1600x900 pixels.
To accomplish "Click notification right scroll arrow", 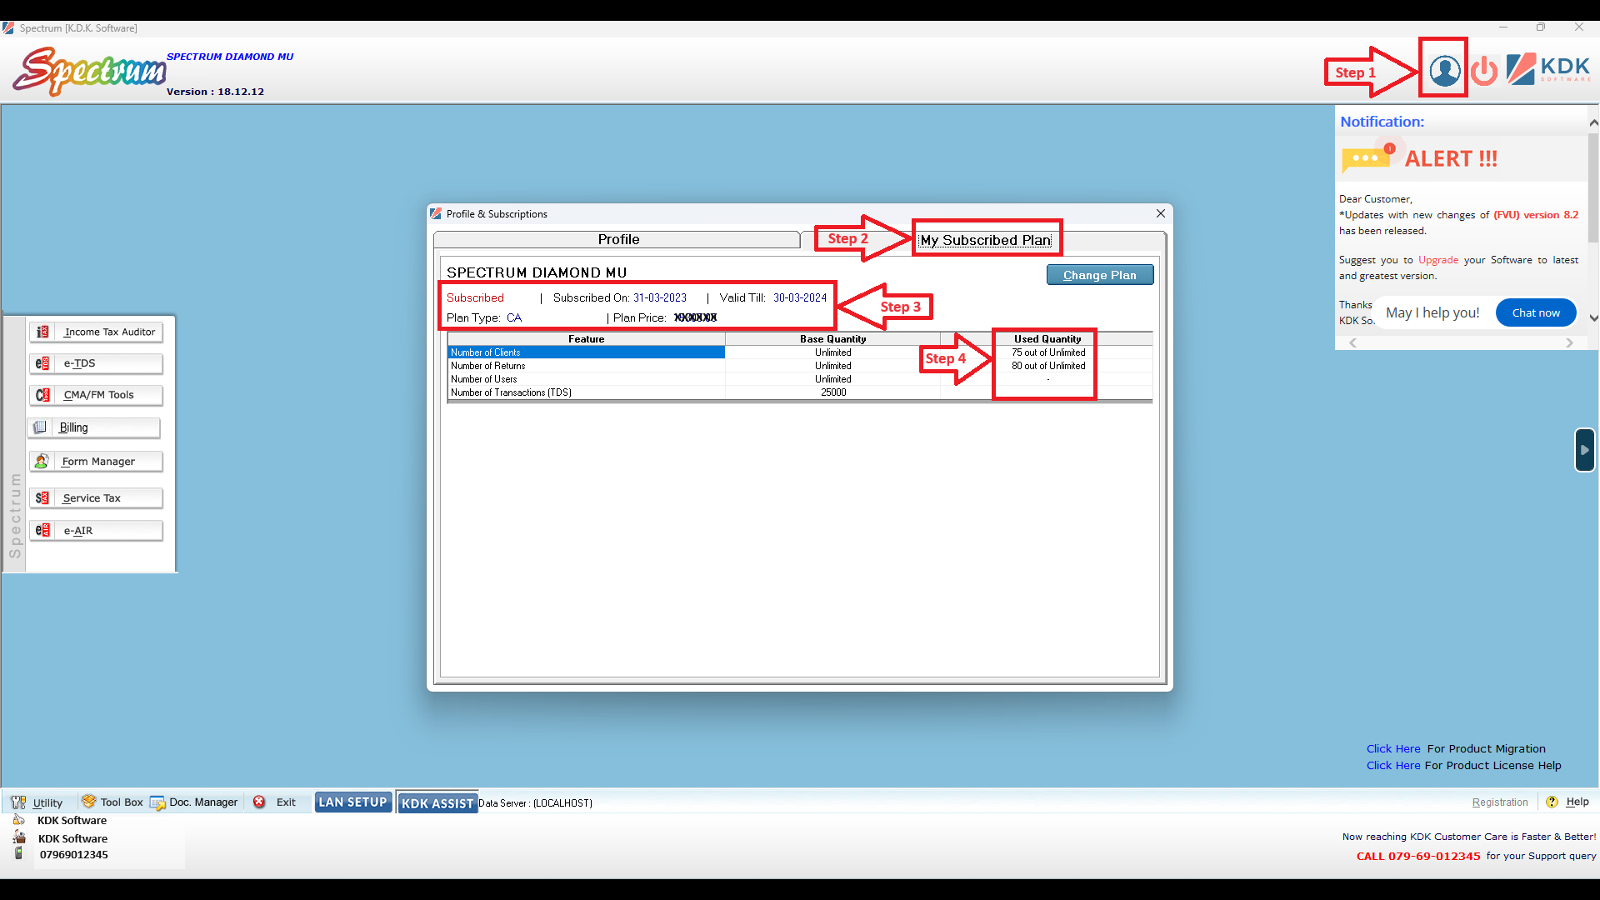I will [1569, 342].
